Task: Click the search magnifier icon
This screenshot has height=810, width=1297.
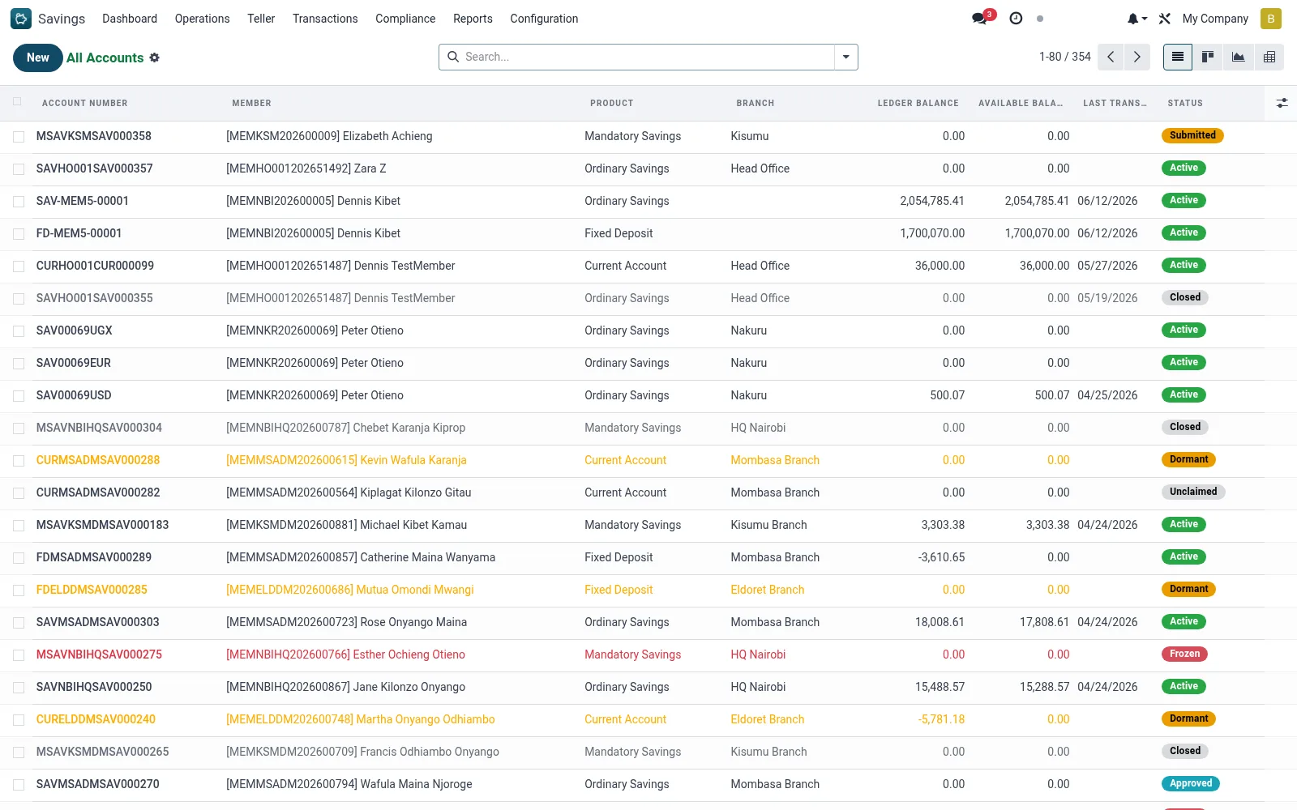Action: 453,57
